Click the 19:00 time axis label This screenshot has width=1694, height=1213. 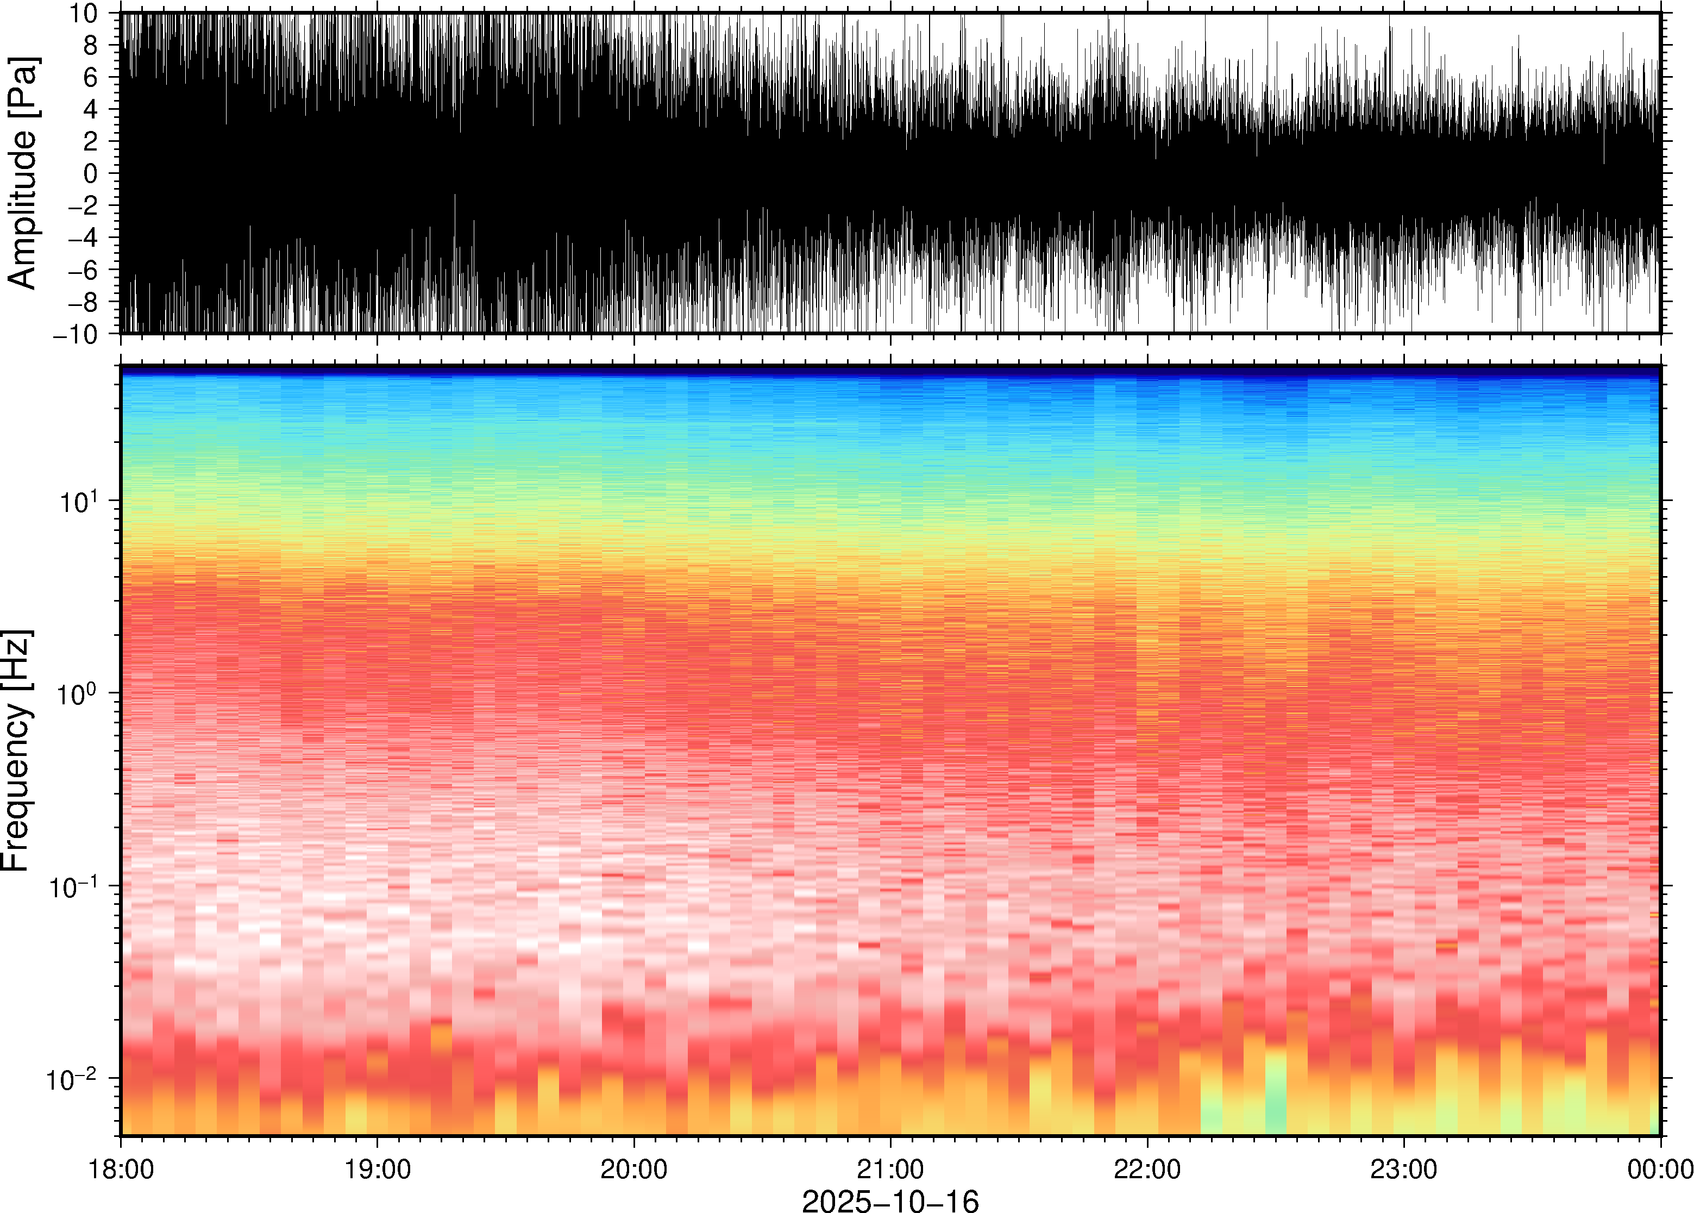[377, 1169]
